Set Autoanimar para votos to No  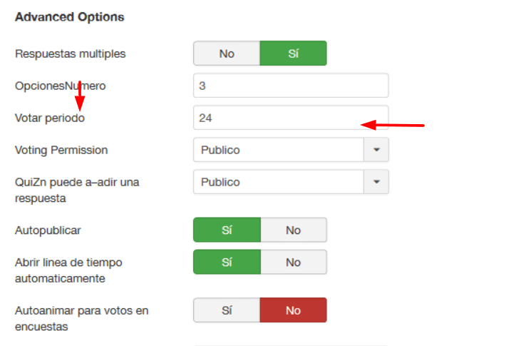tap(293, 310)
